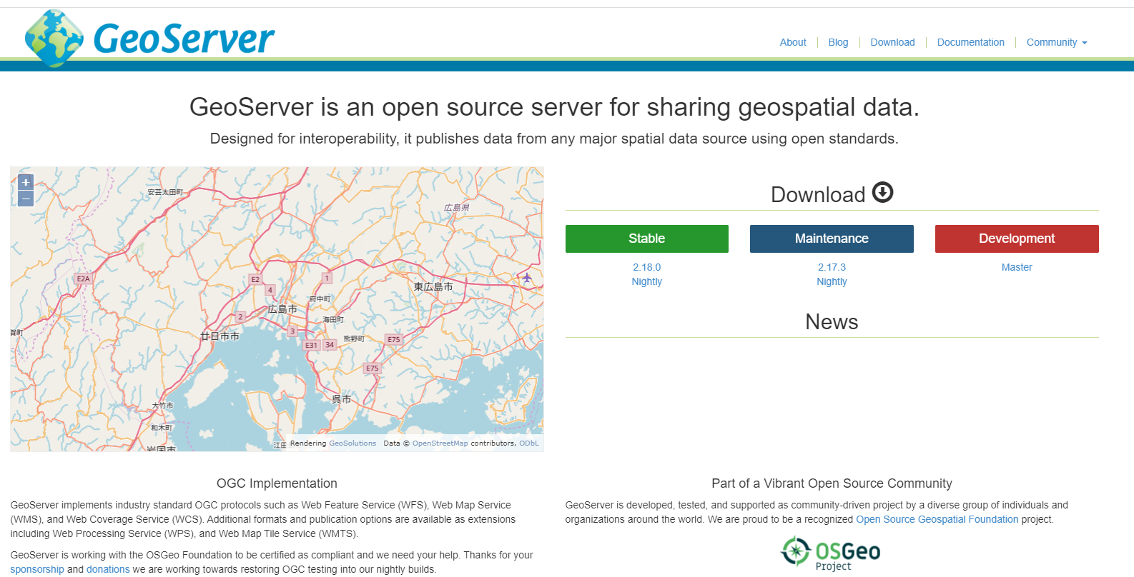
Task: Click the OSGeo Project logo
Action: 830,553
